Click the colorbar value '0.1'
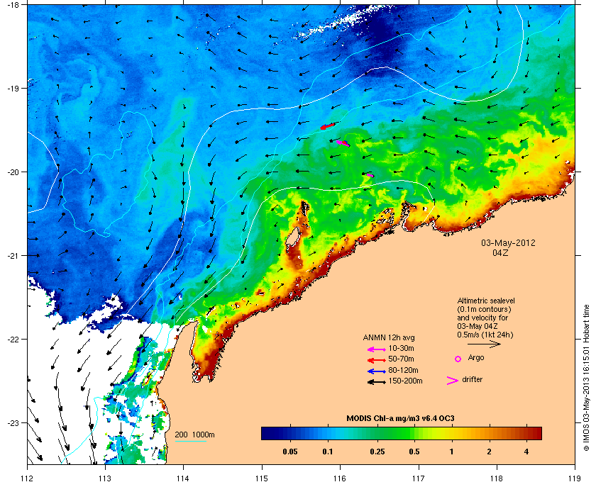 pyautogui.click(x=328, y=452)
